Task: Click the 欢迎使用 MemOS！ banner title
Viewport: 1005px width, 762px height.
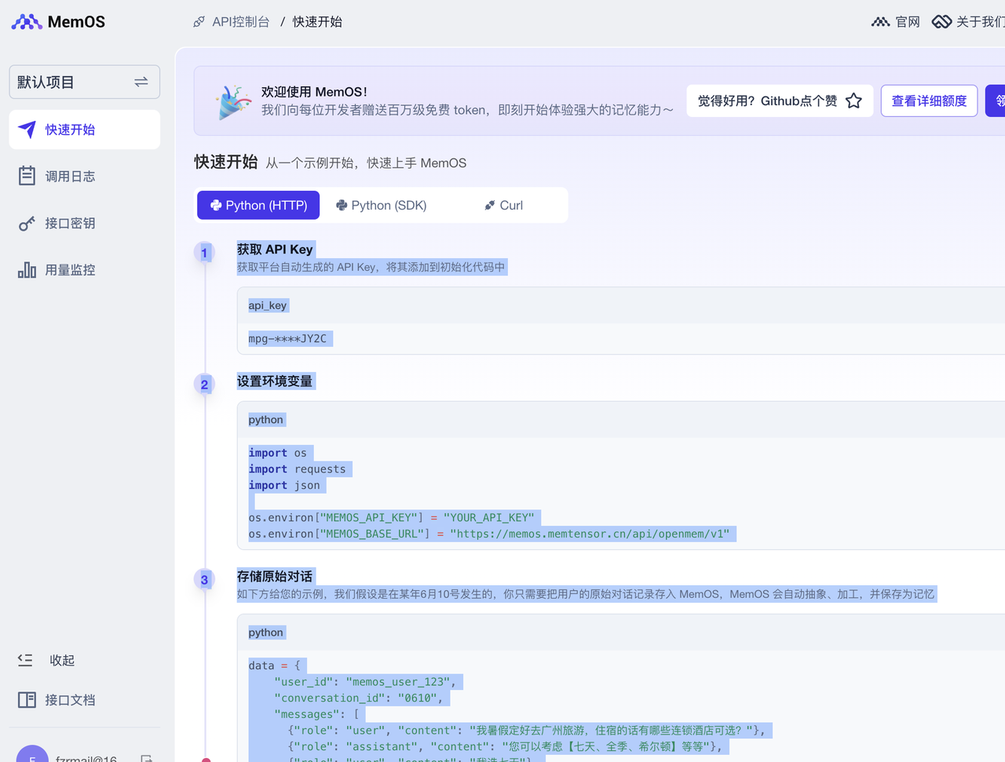Action: 314,92
